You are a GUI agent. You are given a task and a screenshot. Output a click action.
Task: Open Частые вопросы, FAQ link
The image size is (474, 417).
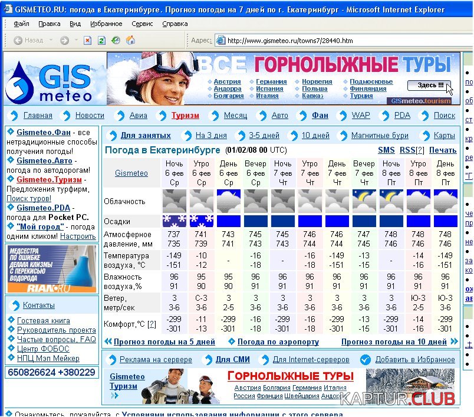point(57,339)
